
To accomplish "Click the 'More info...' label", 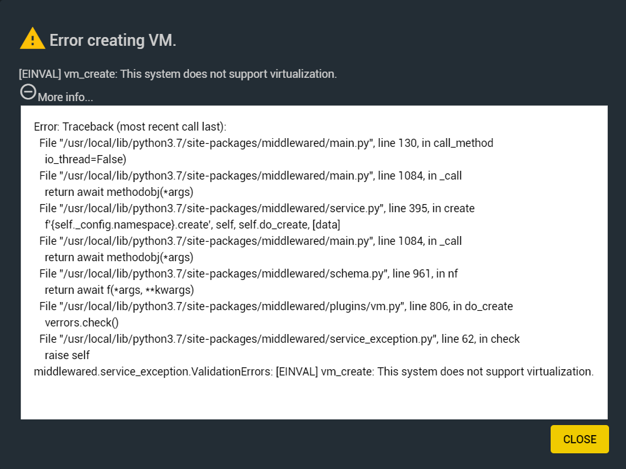I will click(x=65, y=97).
